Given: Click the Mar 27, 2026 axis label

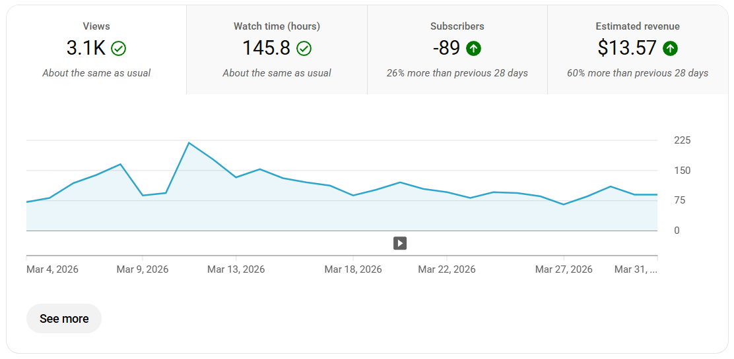Looking at the screenshot, I should click(x=564, y=269).
